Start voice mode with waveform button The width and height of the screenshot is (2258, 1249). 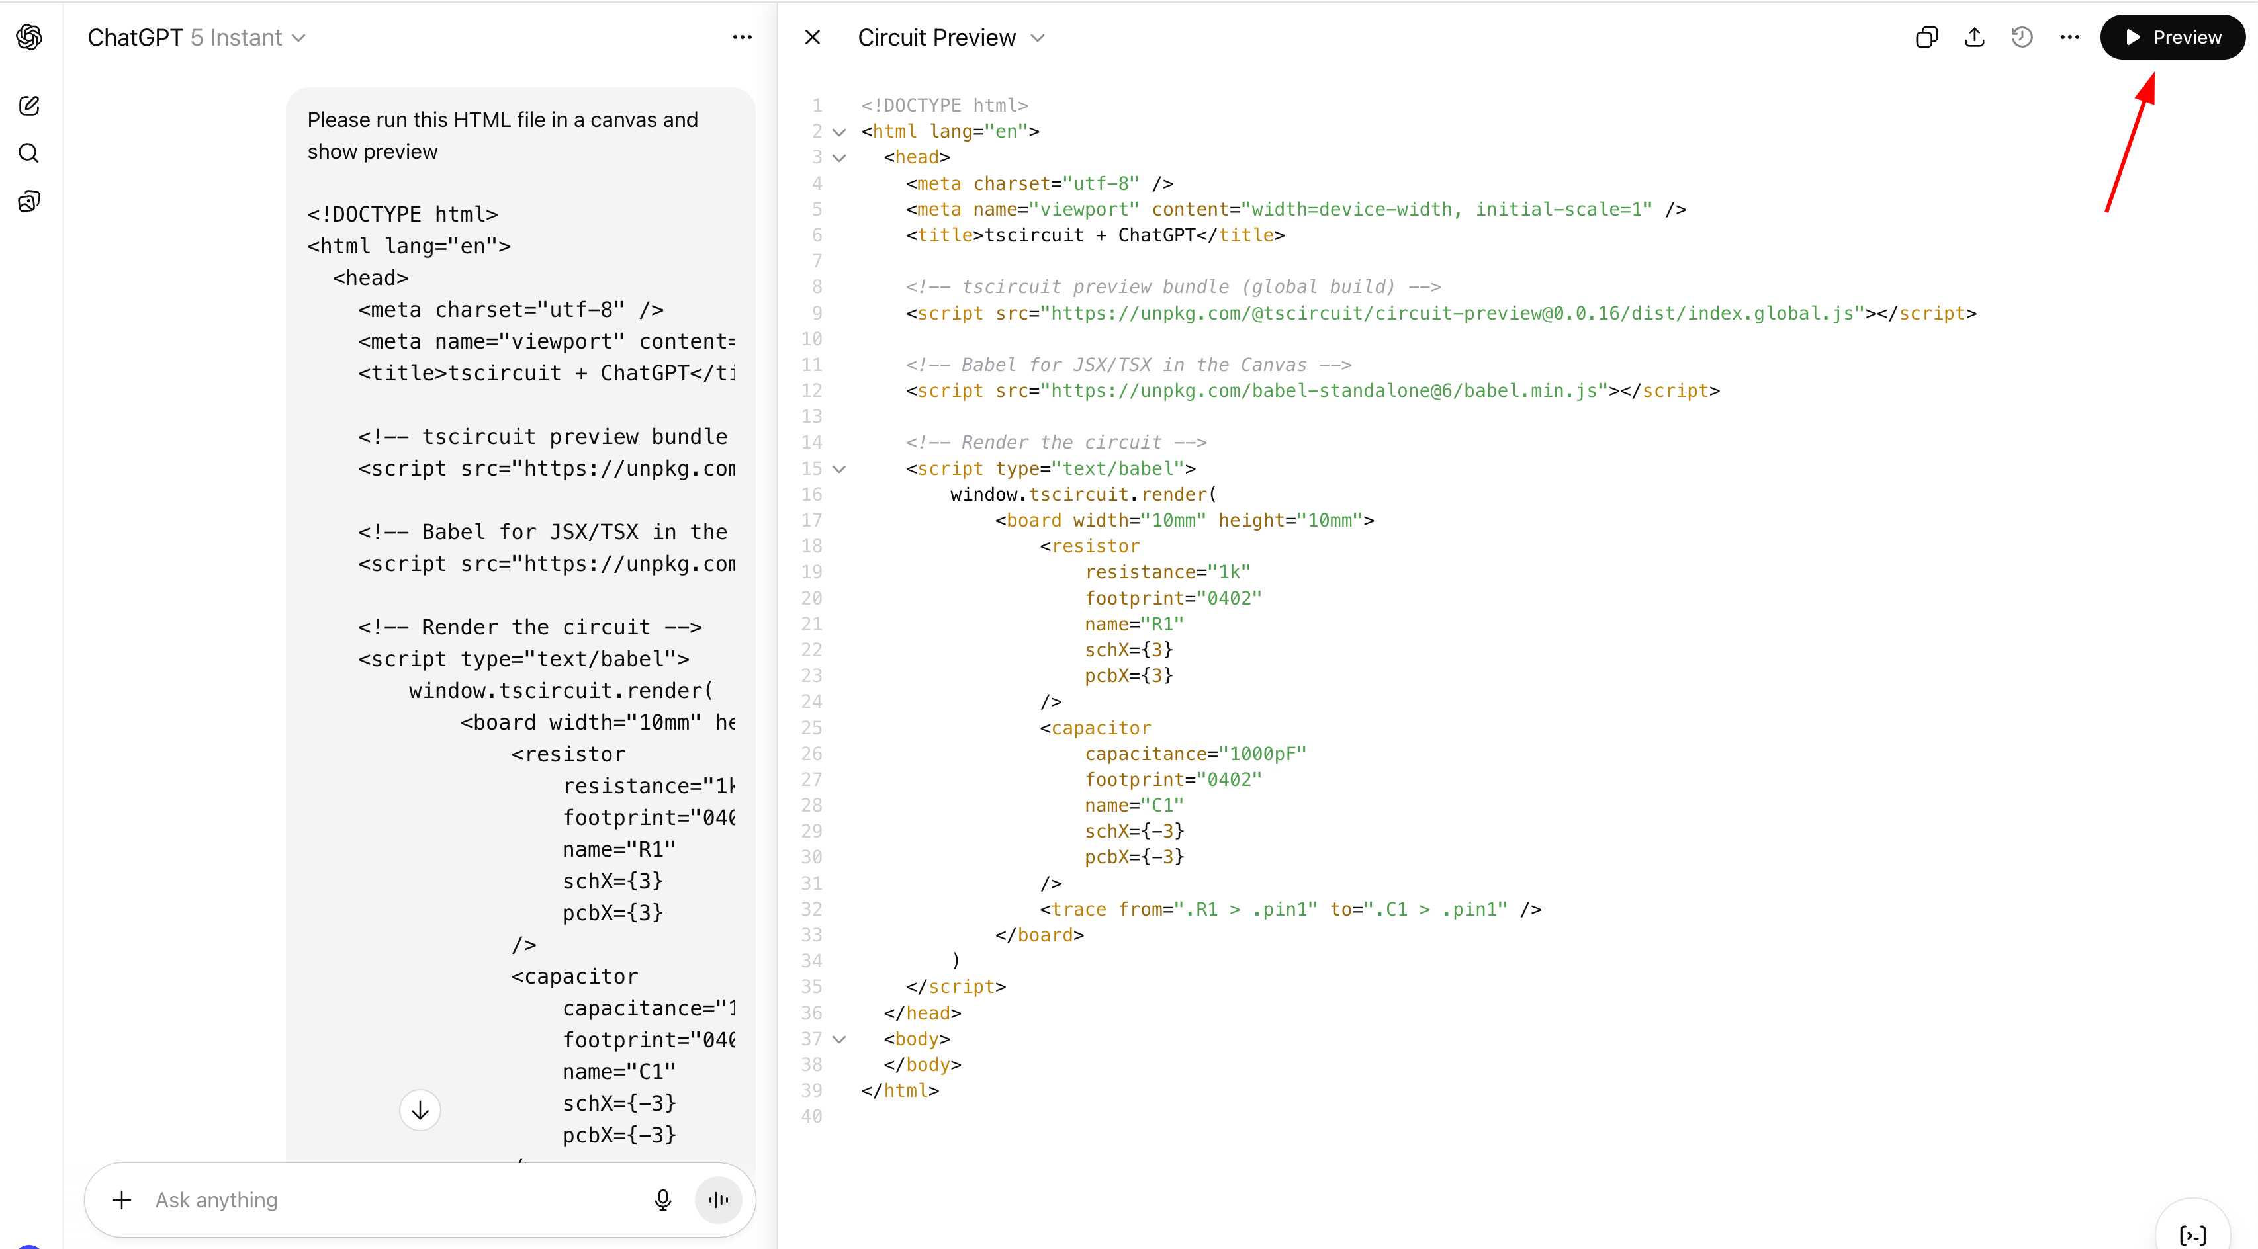tap(718, 1200)
